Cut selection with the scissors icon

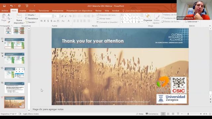(x=9, y=15)
